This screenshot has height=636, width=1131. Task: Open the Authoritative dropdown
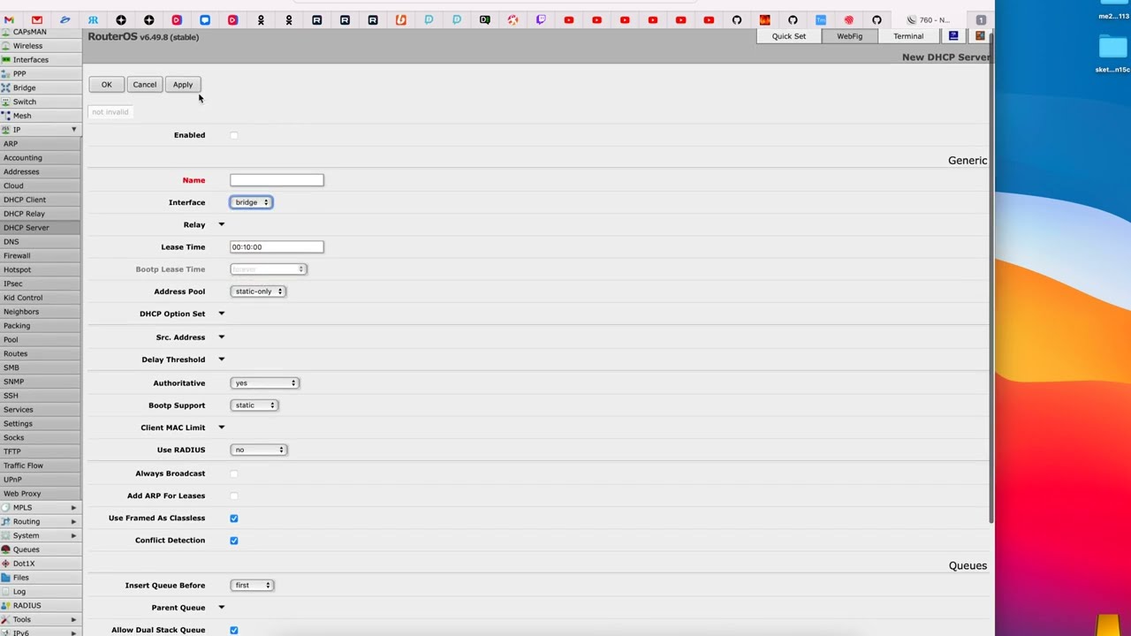coord(264,383)
